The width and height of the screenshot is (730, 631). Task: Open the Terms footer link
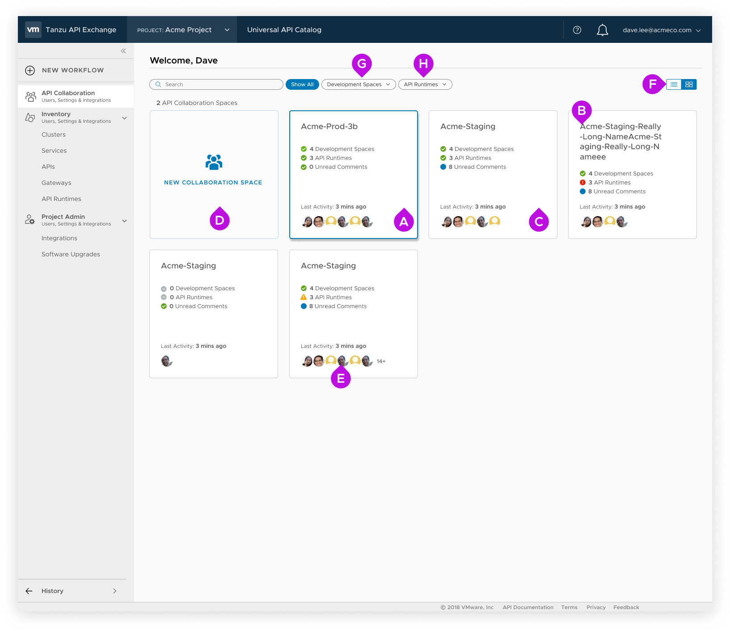click(570, 607)
